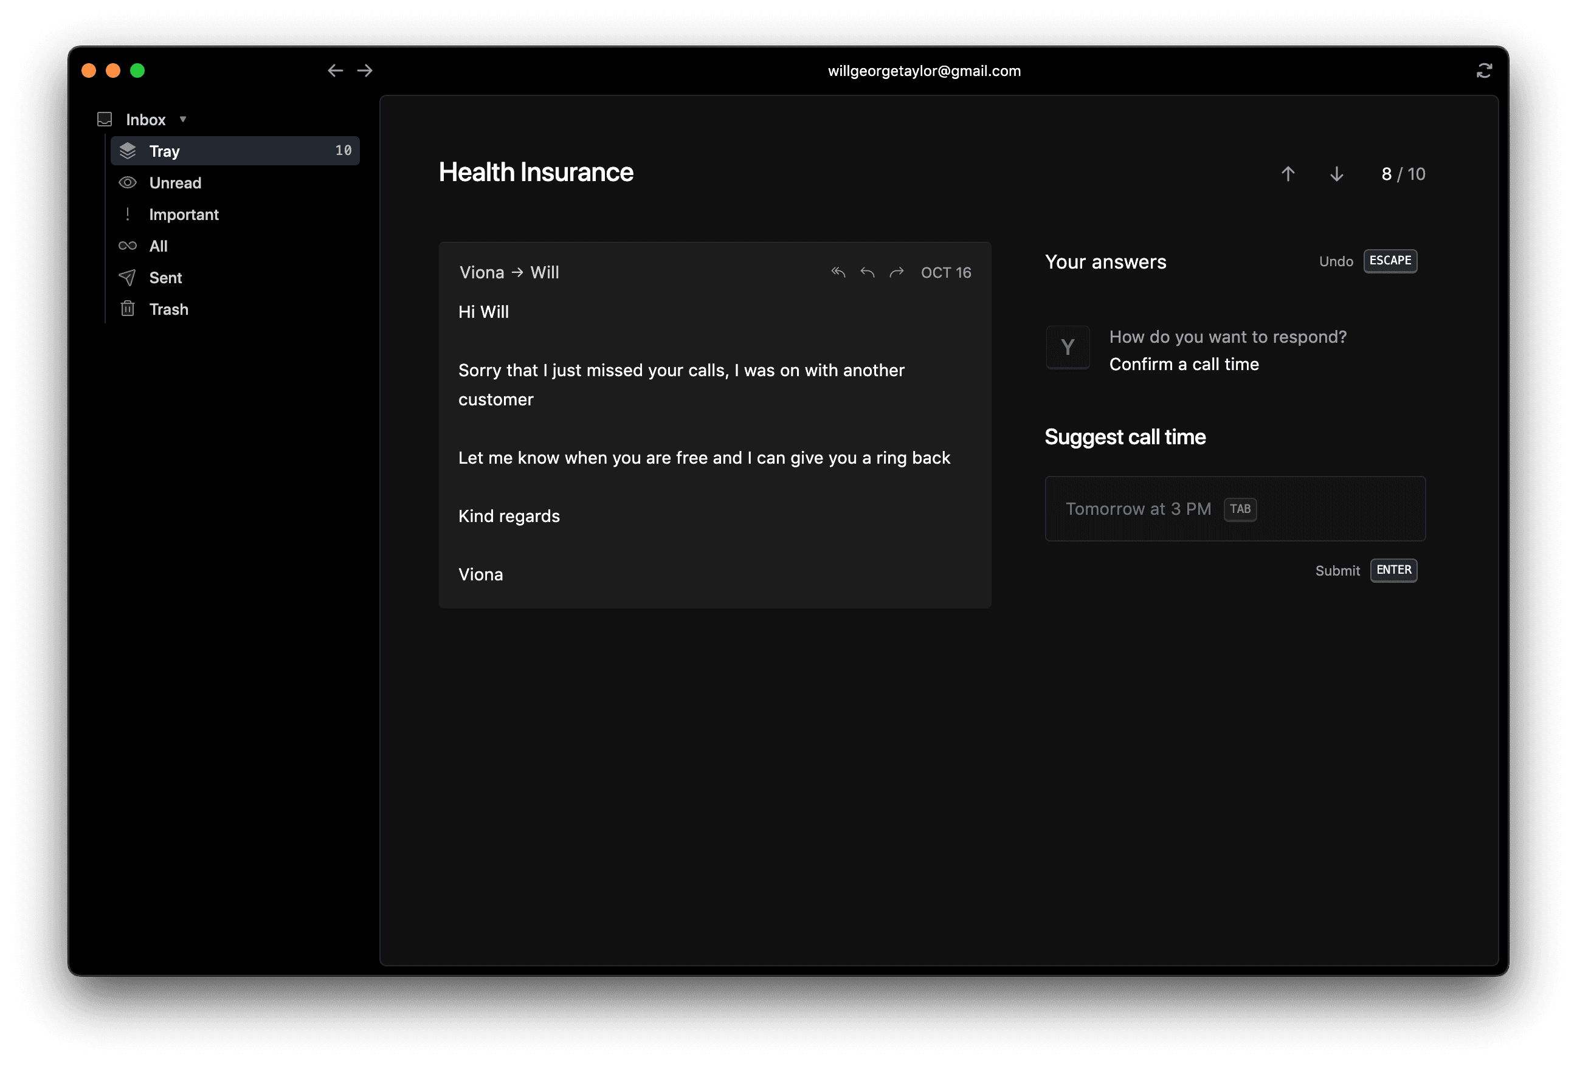Click the forward icon on Viona's email

click(x=899, y=271)
